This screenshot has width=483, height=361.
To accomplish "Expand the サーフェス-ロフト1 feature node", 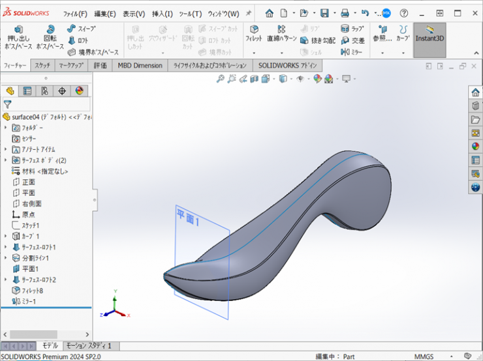I will (6, 247).
